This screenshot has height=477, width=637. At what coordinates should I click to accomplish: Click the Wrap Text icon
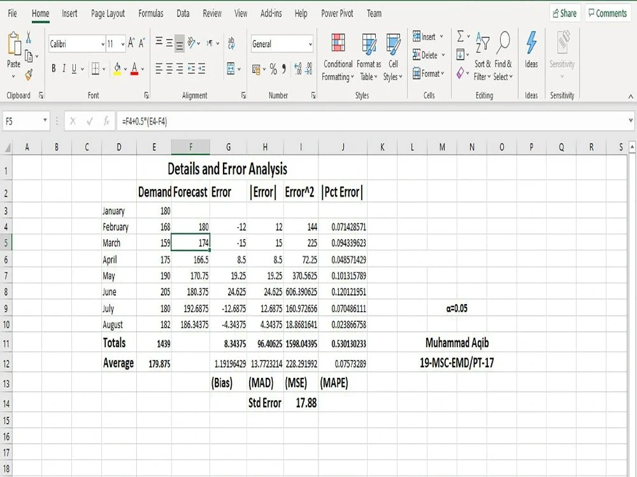pyautogui.click(x=231, y=43)
